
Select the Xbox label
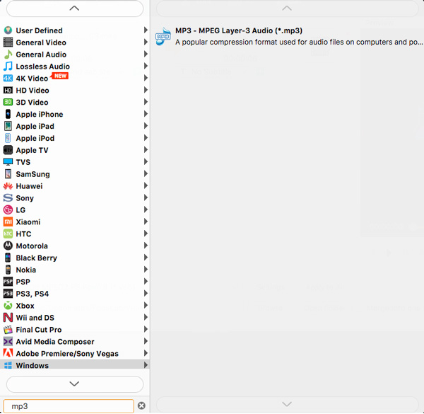point(25,306)
